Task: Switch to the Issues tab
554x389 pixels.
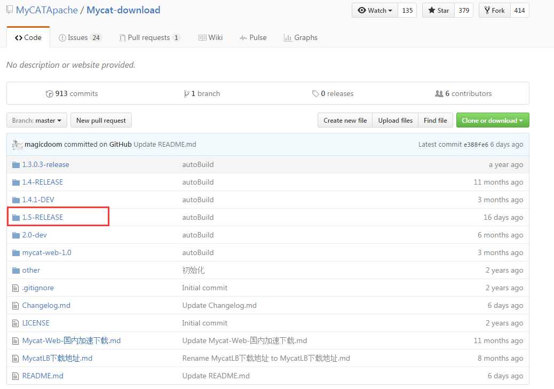Action: 80,37
